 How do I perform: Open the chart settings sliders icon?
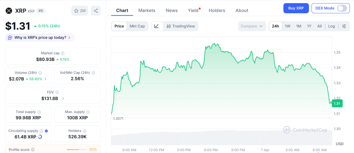pyautogui.click(x=344, y=26)
